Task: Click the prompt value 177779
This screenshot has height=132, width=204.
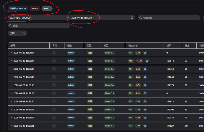Action: [170, 85]
